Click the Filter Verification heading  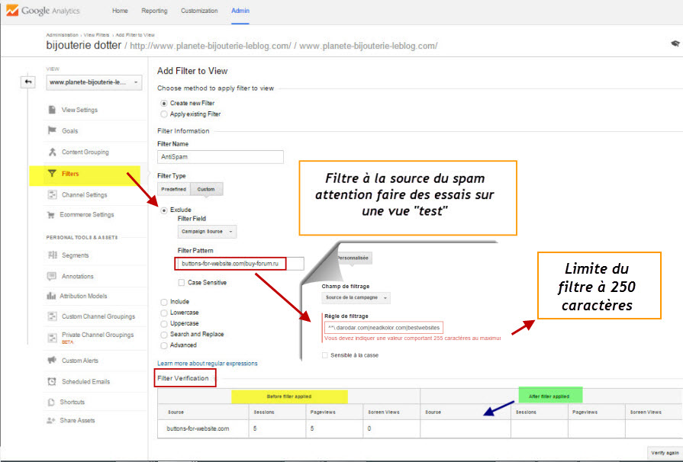click(x=183, y=378)
